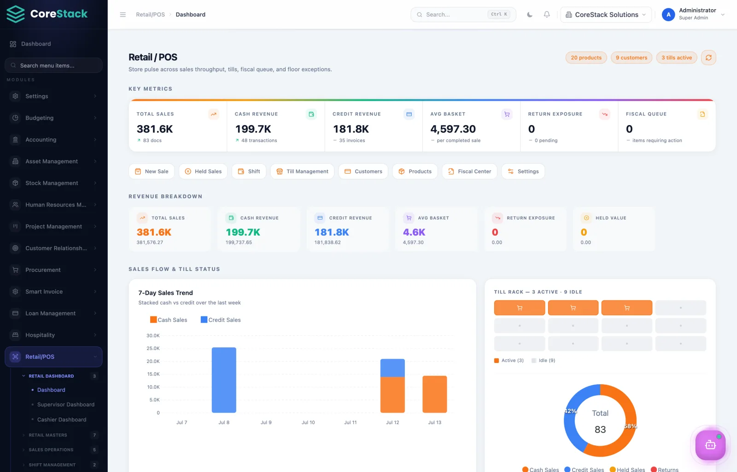Viewport: 737px width, 472px height.
Task: Collapse the Retail Dashboard submenu
Action: 60,376
